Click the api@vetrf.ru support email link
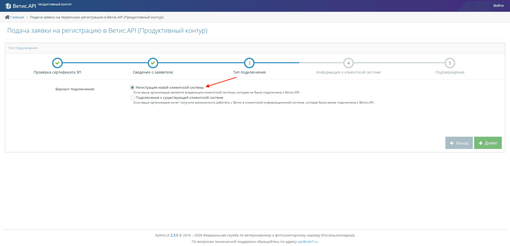 [x=308, y=242]
